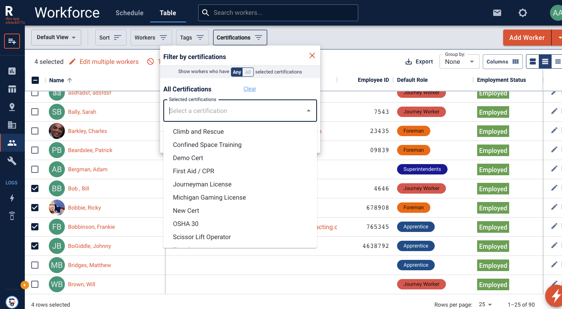Click the Clear certifications link
The image size is (562, 309).
[x=250, y=89]
